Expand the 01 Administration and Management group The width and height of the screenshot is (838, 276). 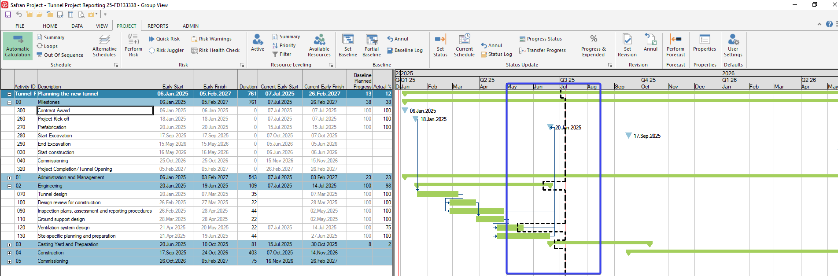pos(9,178)
